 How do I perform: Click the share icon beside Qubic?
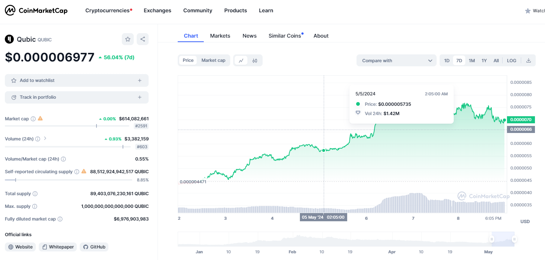[x=142, y=39]
